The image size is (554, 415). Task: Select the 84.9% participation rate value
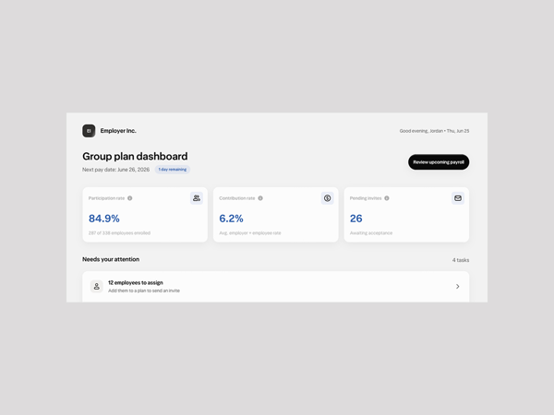(103, 219)
